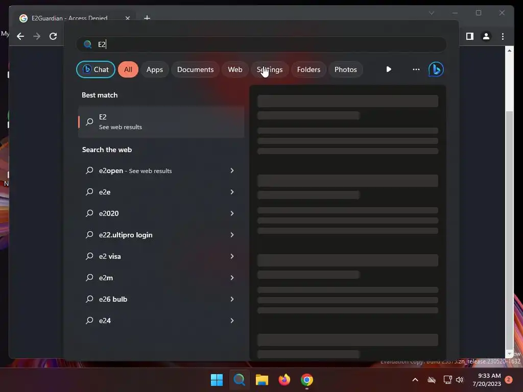This screenshot has width=523, height=392.
Task: Open the OneDrive tray icon
Action: click(432, 380)
